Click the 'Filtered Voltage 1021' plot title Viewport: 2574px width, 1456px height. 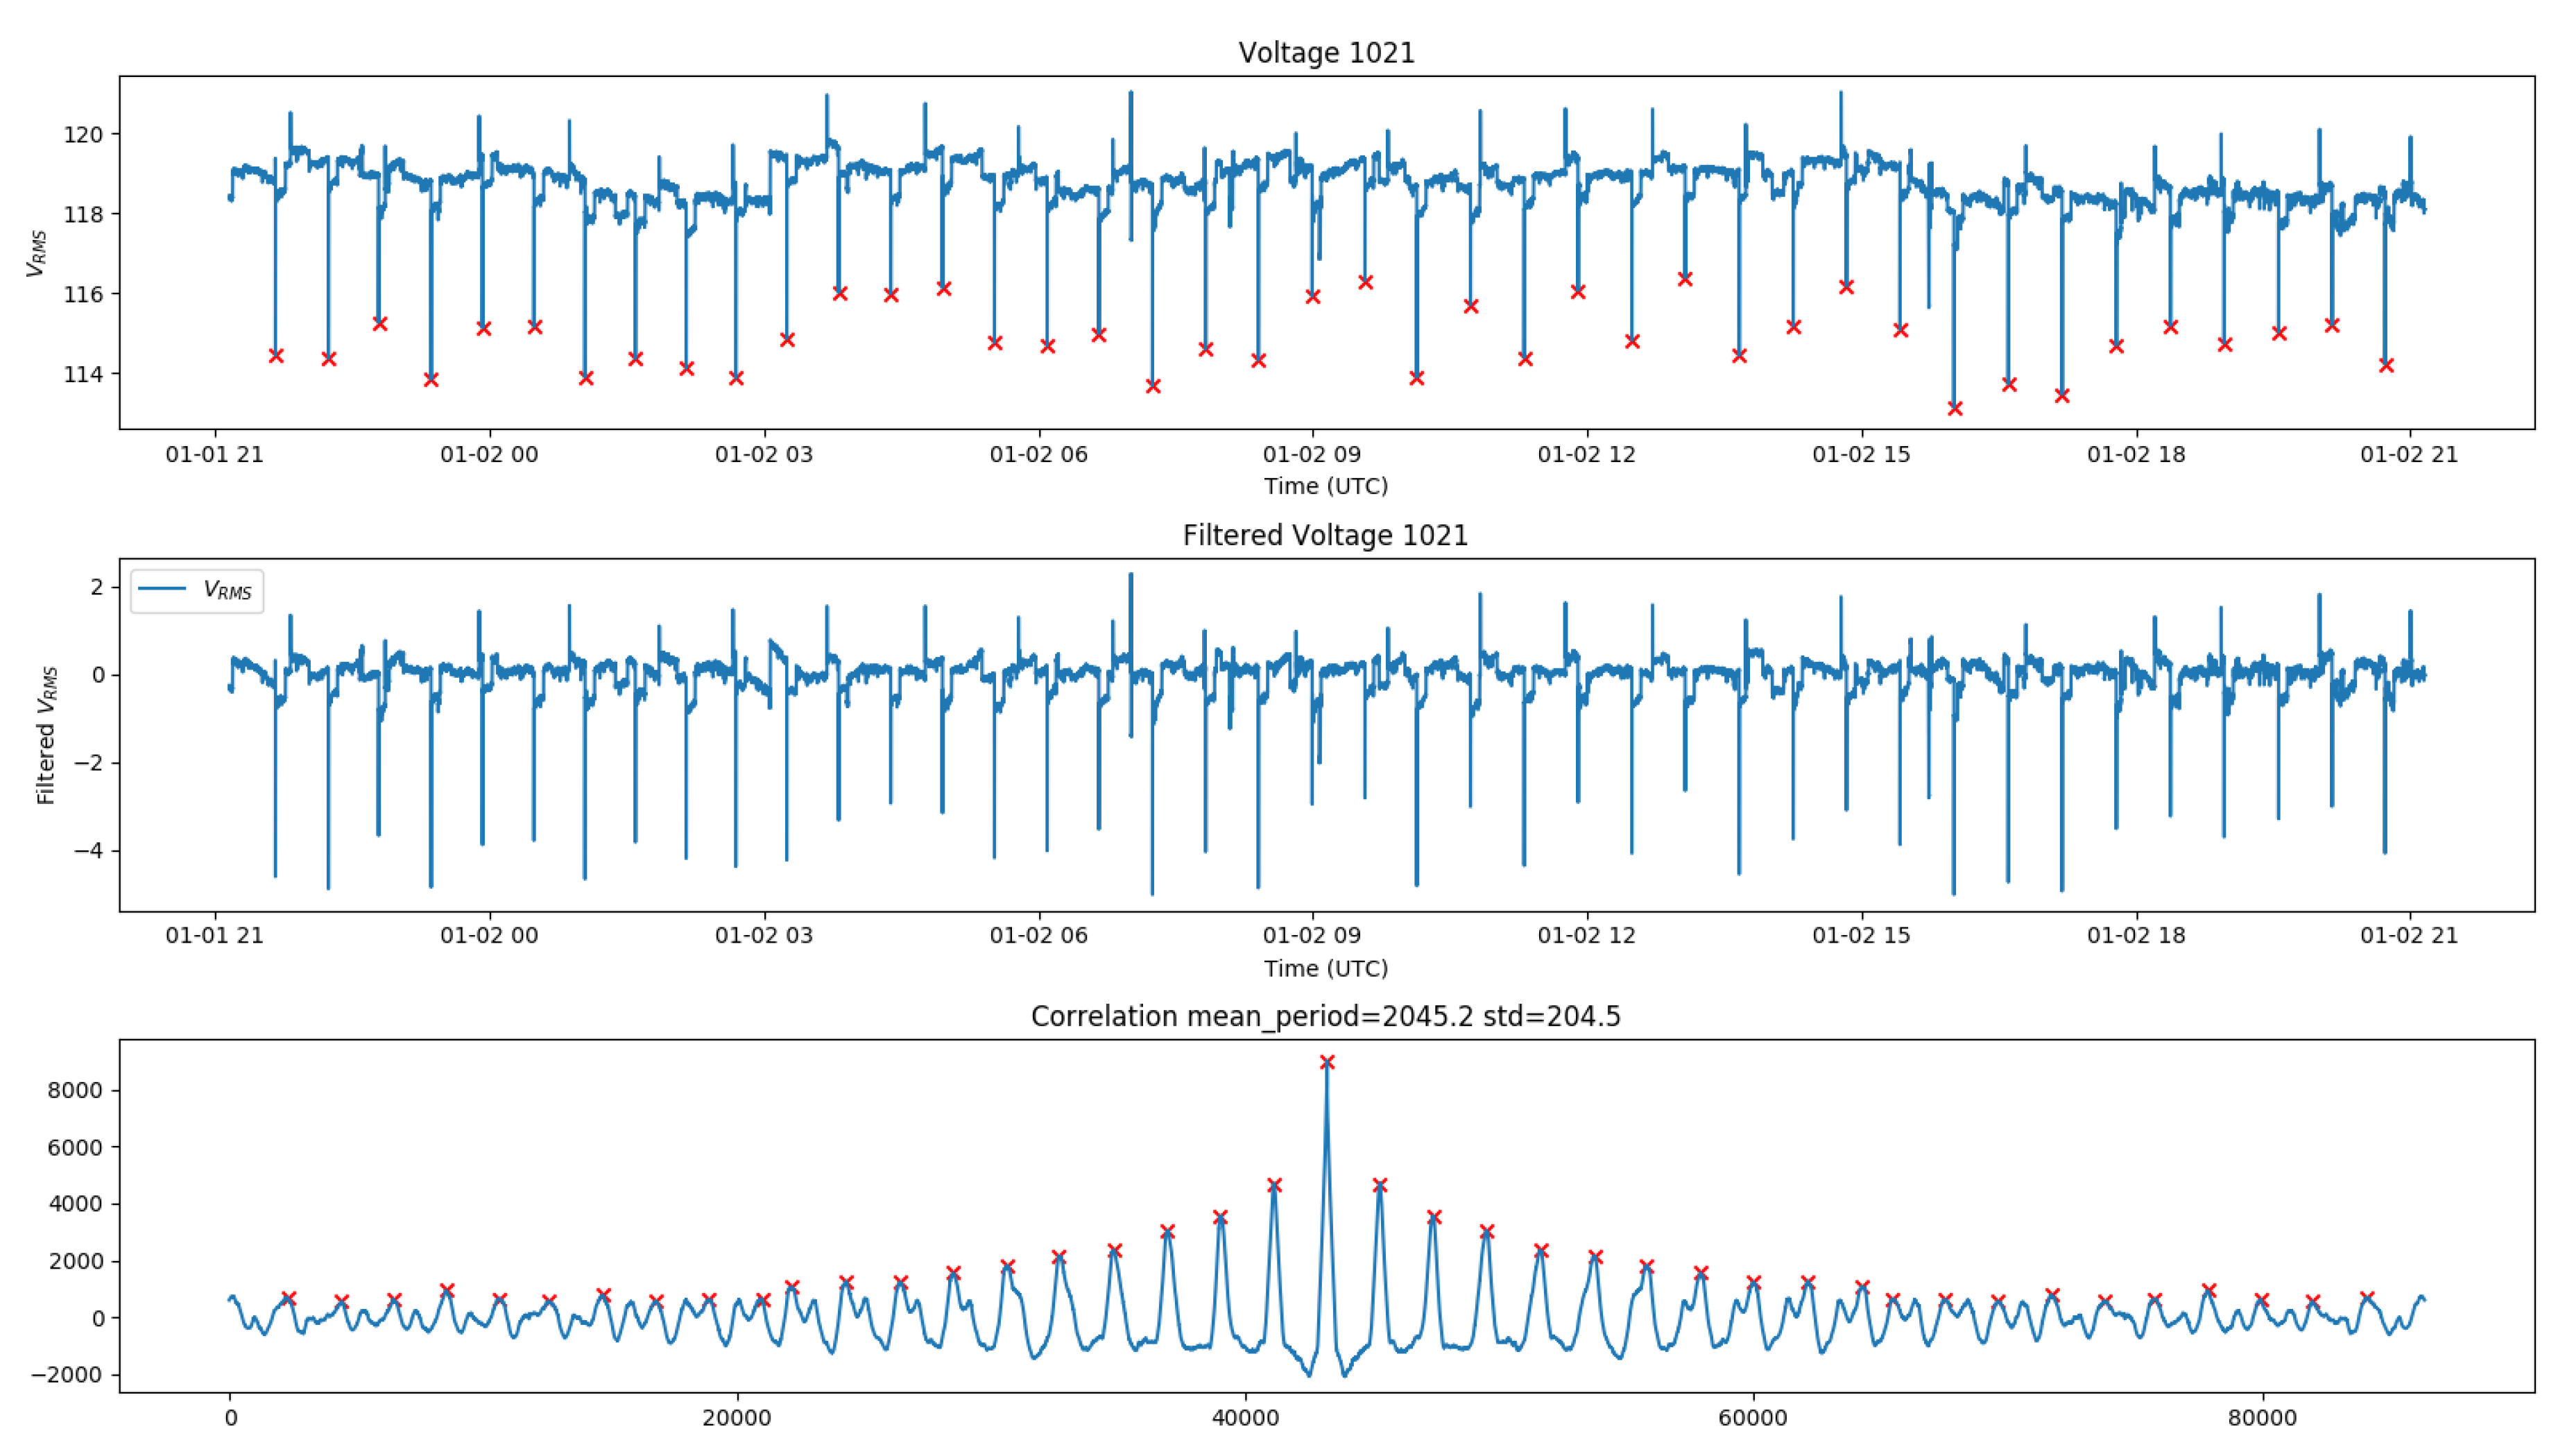click(1325, 535)
